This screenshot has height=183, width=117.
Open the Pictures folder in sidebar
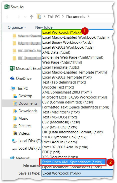pos(25,126)
